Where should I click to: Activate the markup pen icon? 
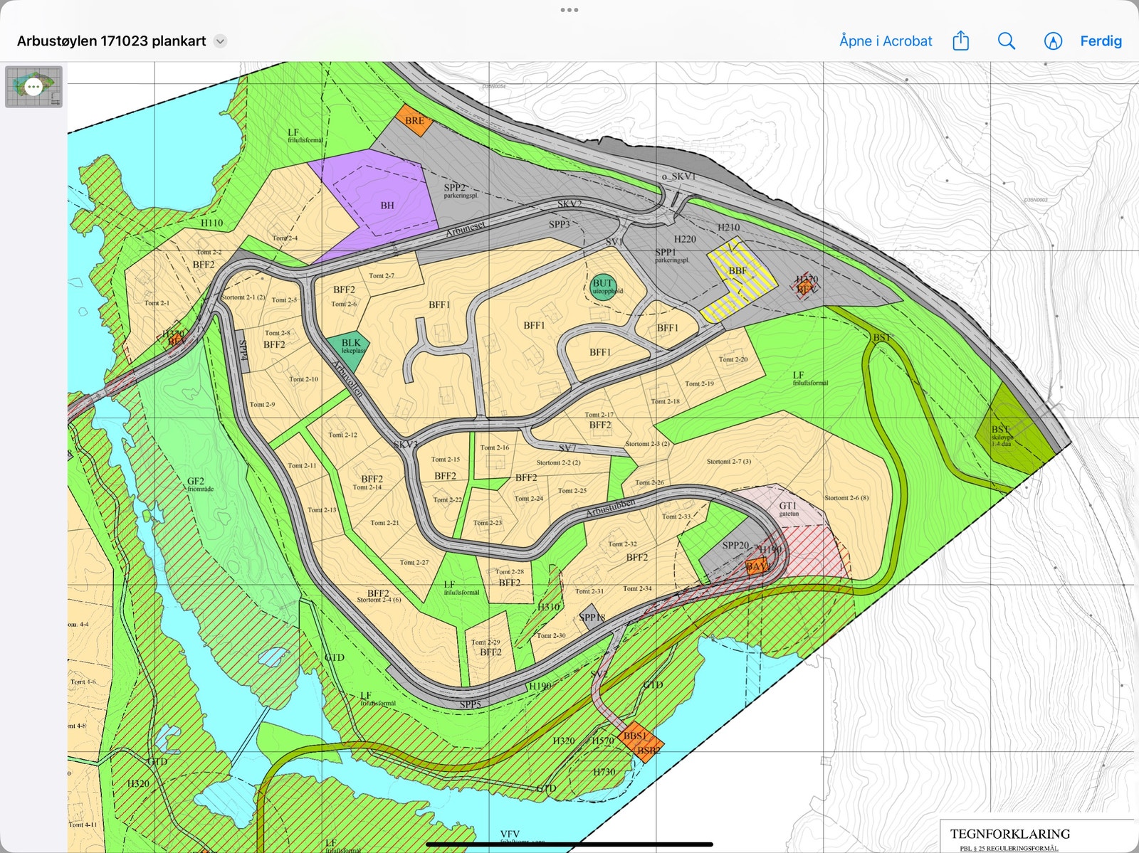click(x=1053, y=41)
